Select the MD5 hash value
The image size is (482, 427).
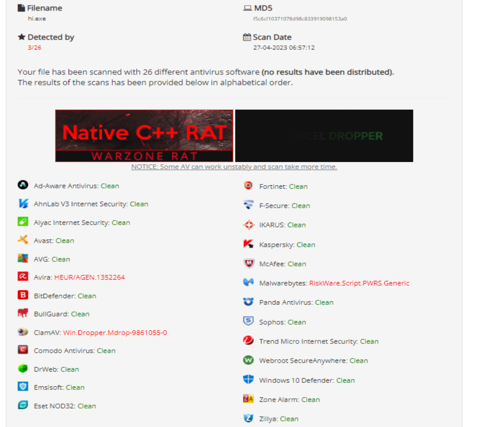pos(300,19)
